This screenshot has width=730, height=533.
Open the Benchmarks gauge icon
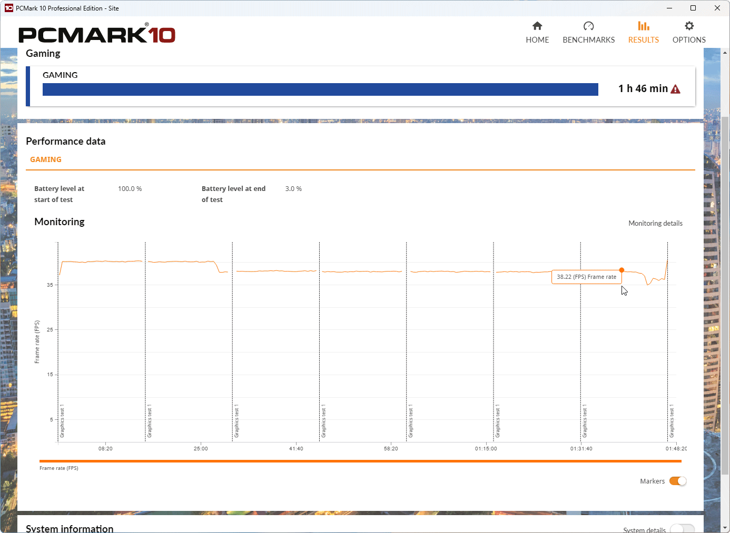coord(589,26)
